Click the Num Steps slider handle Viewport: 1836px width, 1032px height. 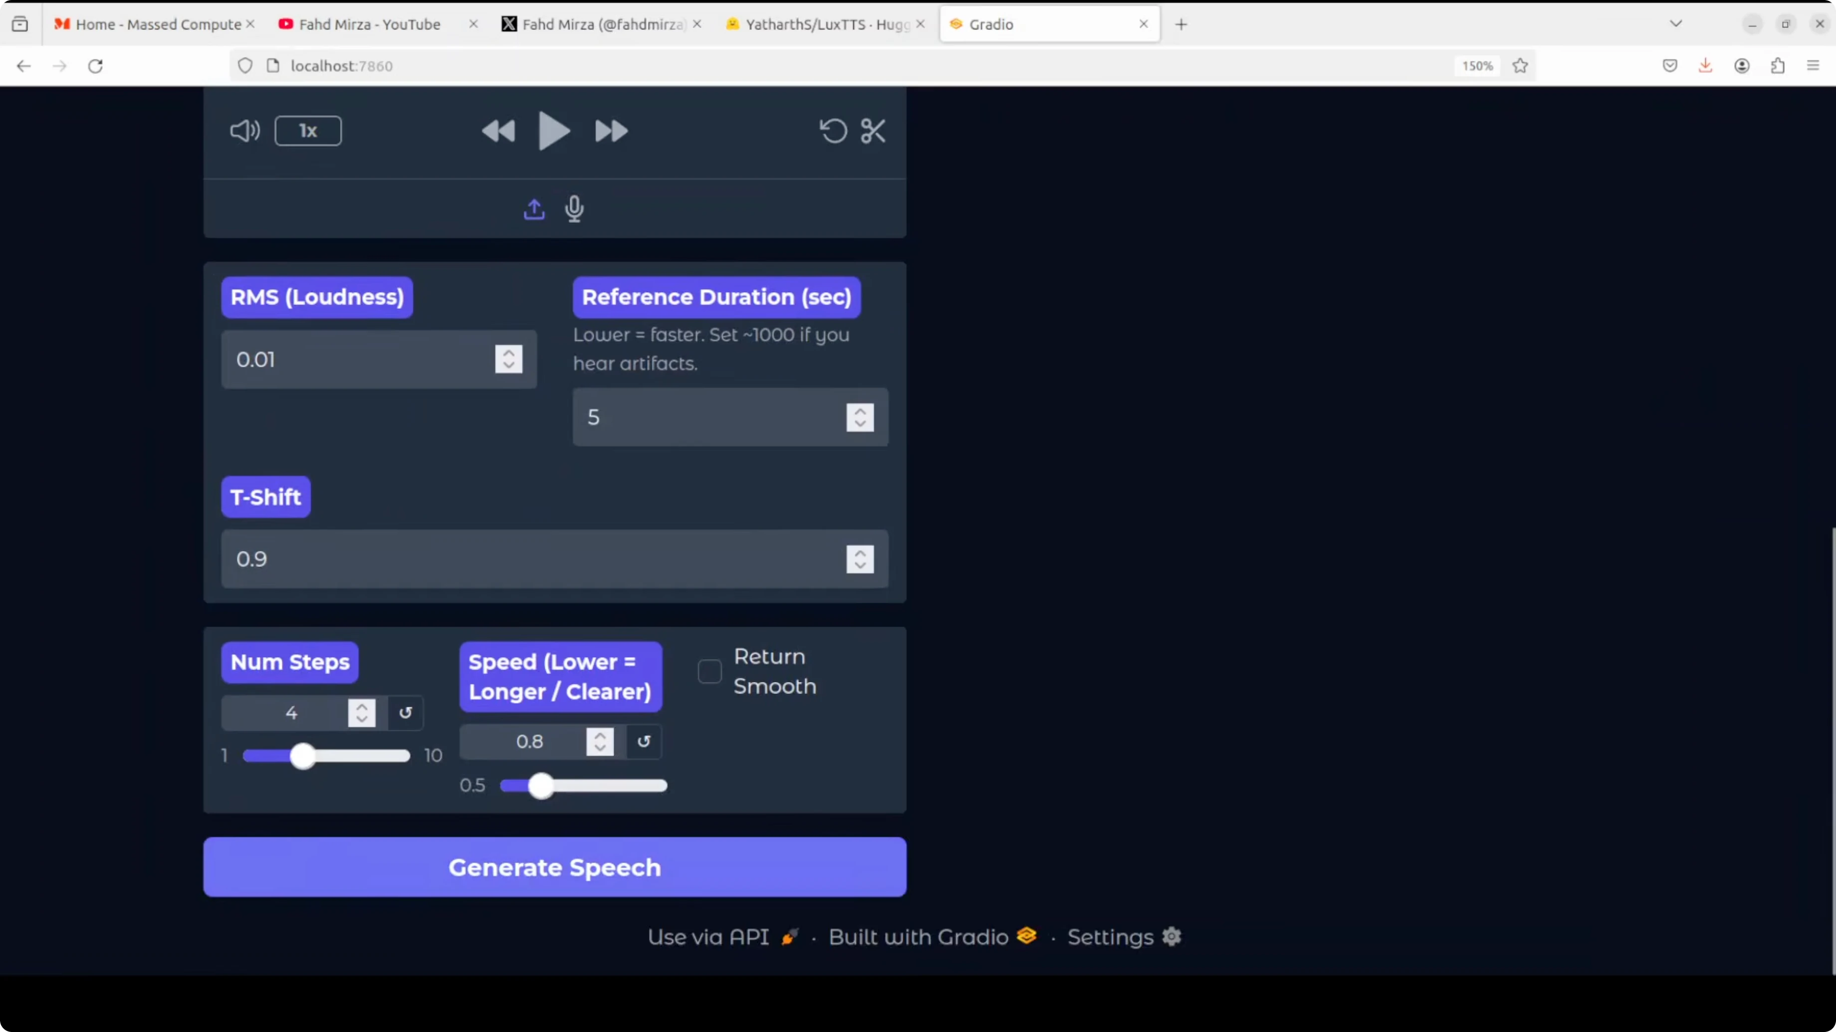pos(303,756)
